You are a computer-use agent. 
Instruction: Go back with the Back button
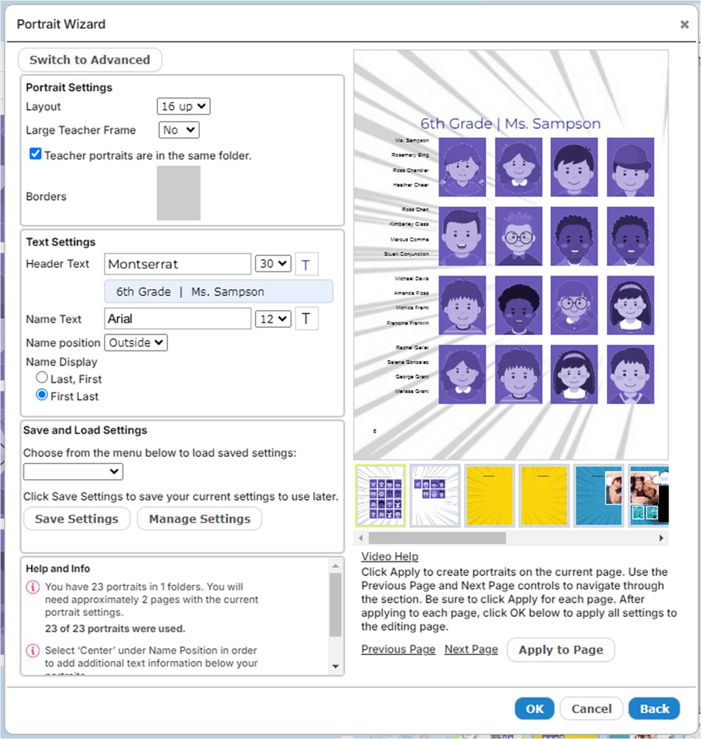654,709
